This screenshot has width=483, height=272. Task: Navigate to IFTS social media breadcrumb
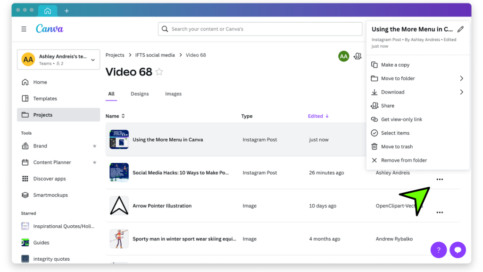[155, 55]
